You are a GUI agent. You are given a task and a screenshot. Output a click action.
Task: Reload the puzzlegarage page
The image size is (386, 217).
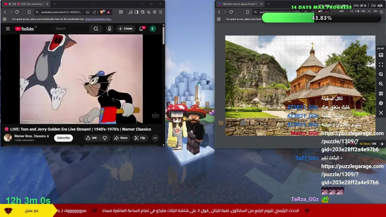pyautogui.click(x=231, y=12)
